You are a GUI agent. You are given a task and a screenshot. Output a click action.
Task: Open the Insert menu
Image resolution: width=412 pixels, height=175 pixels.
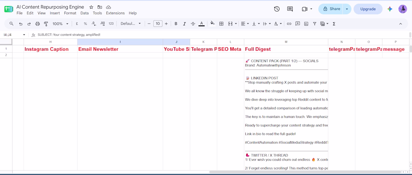55,13
